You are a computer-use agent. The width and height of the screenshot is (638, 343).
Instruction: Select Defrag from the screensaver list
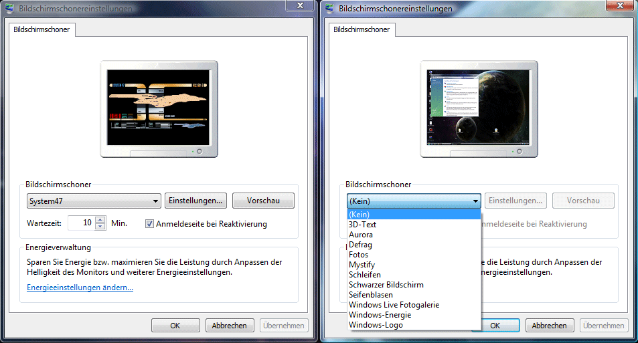click(414, 245)
